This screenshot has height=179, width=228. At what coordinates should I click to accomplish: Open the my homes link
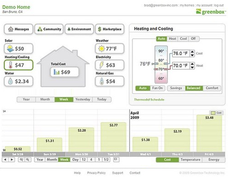(187, 5)
